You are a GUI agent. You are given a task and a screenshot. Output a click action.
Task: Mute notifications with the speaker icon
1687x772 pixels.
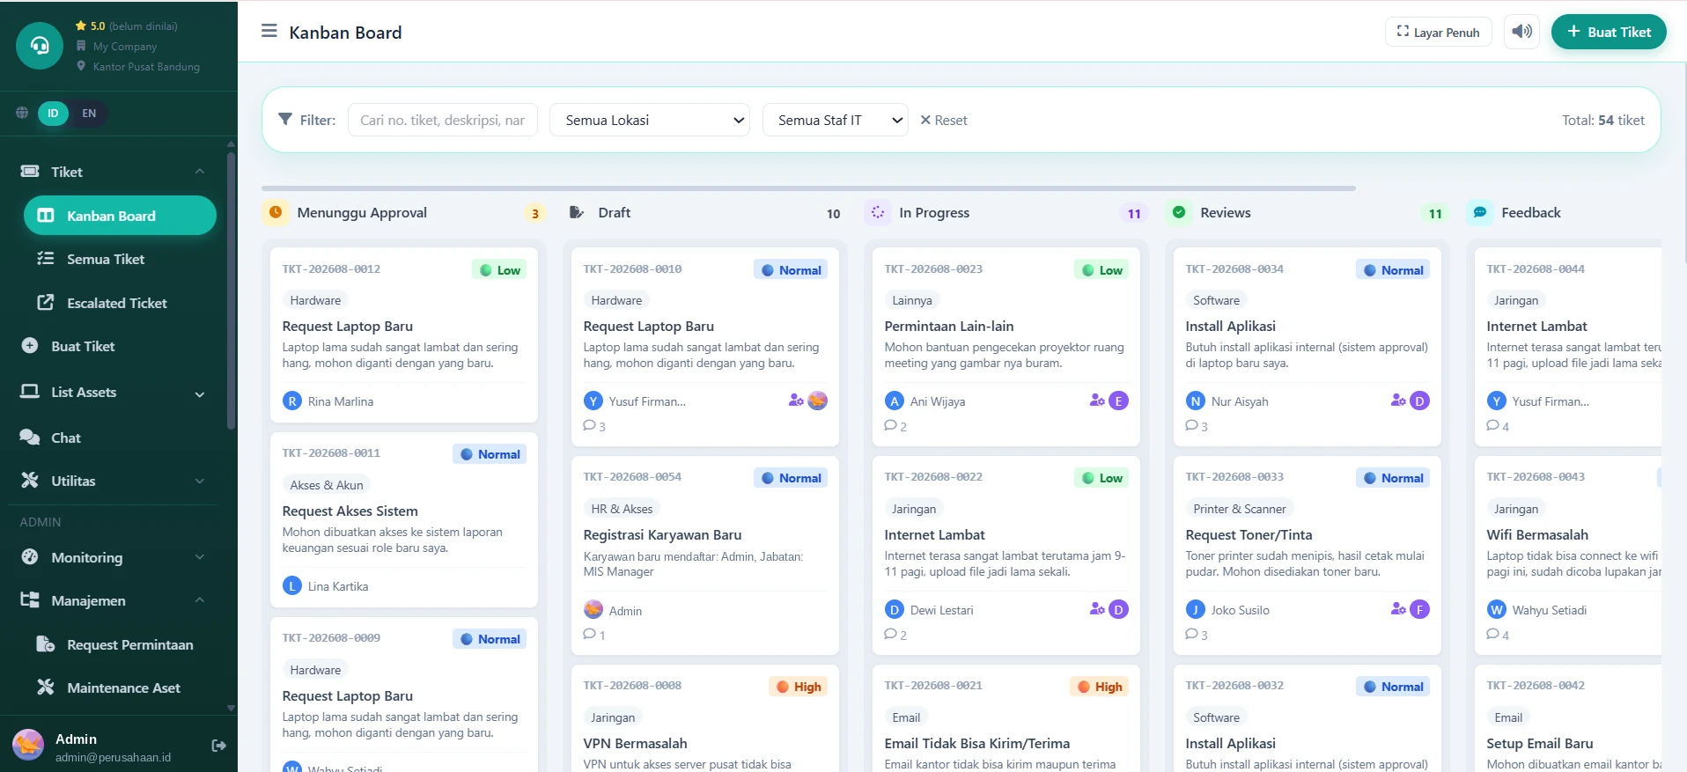coord(1521,32)
